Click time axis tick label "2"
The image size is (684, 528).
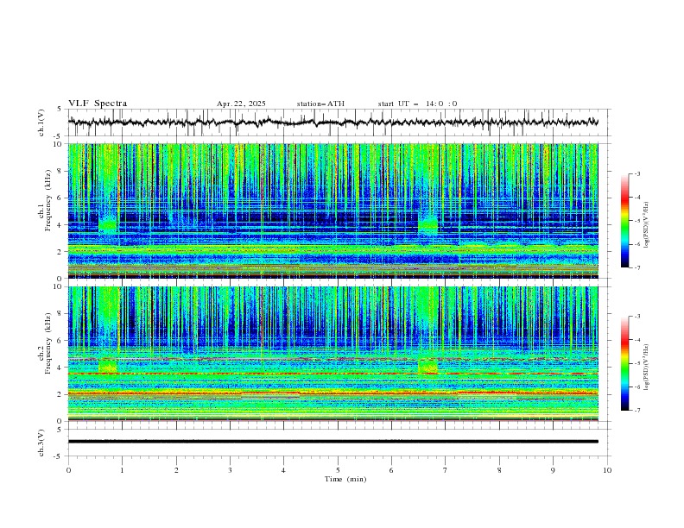(x=176, y=470)
